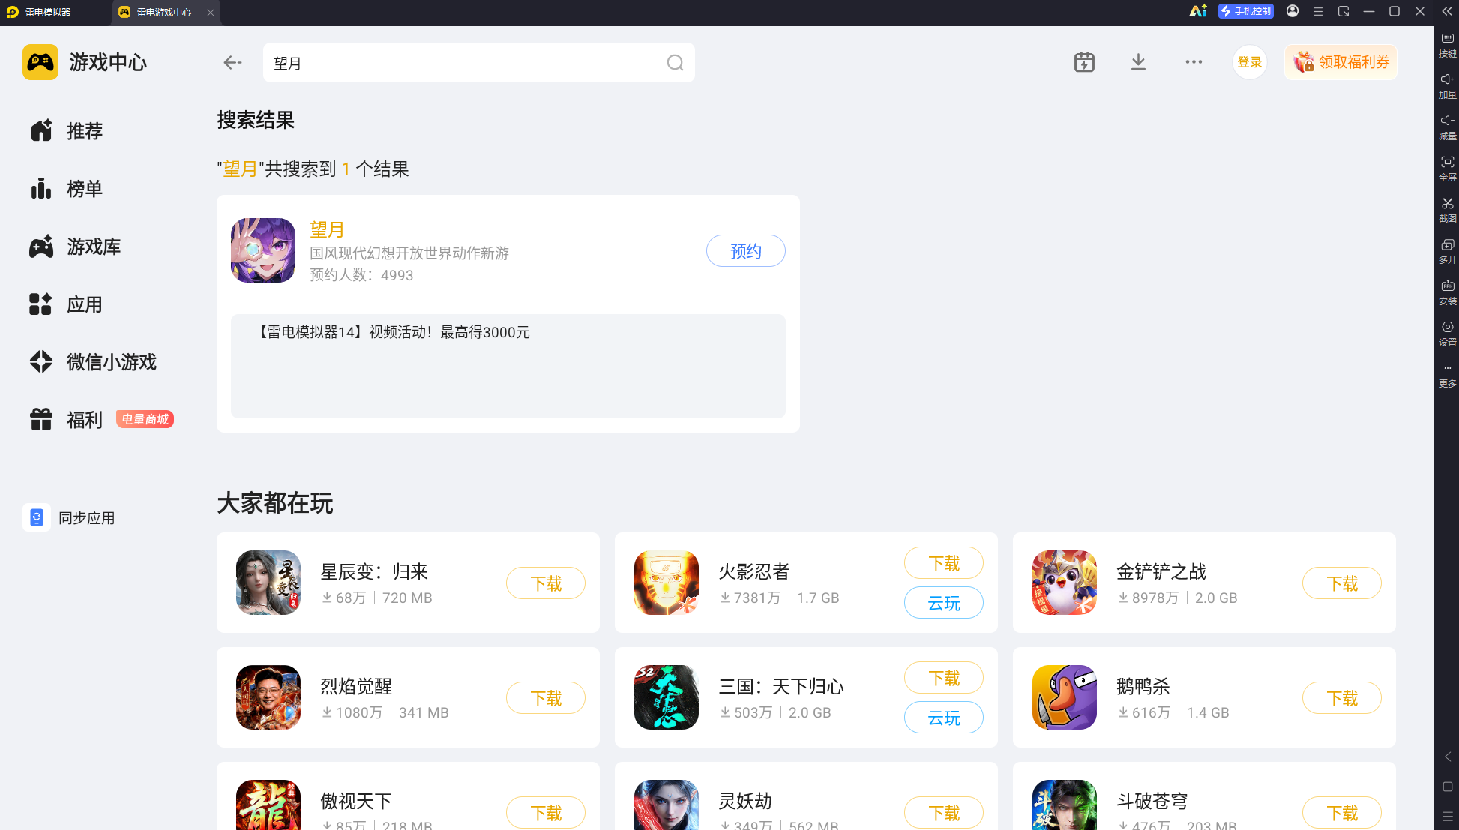Decrease volume with 减量 icon
Image resolution: width=1459 pixels, height=830 pixels.
[1447, 127]
